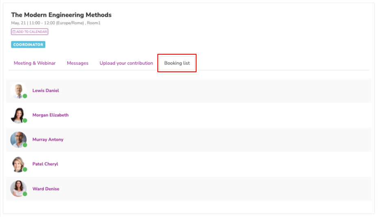Click the Ward Denise name link

click(x=46, y=189)
